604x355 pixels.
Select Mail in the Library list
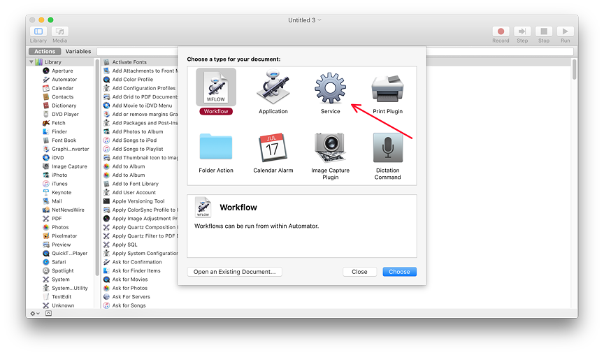click(x=57, y=201)
